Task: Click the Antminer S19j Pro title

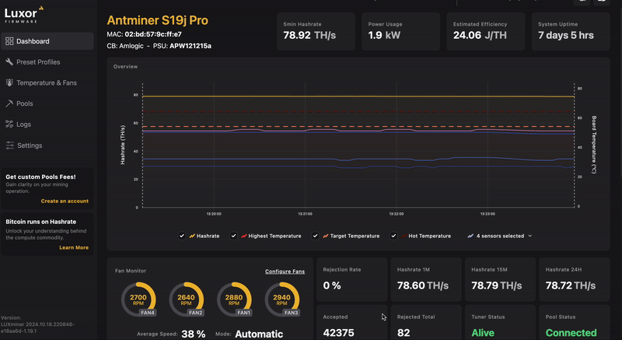Action: [158, 20]
